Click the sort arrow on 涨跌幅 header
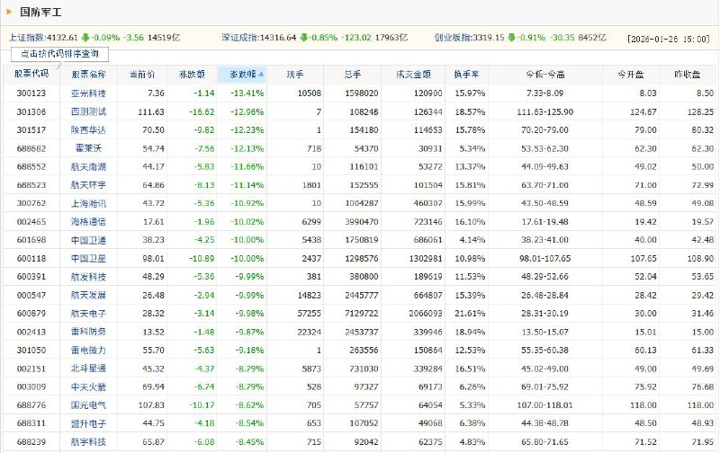The height and width of the screenshot is (453, 720). pos(261,75)
